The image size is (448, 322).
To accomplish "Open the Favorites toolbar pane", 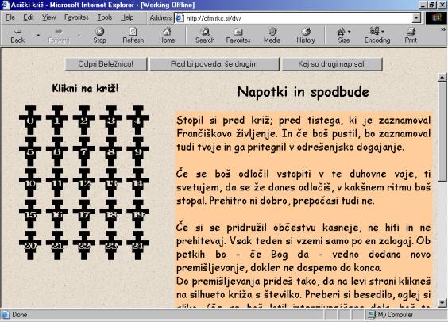I will (x=238, y=36).
